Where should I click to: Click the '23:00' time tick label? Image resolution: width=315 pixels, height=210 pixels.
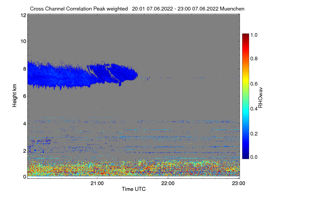point(238,183)
